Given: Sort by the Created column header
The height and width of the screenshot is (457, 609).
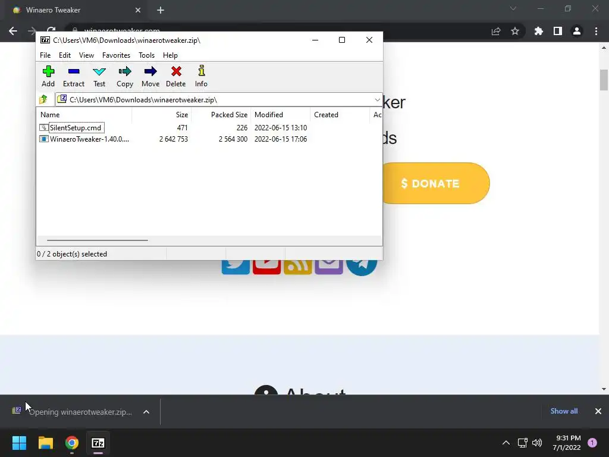Looking at the screenshot, I should click(x=340, y=115).
